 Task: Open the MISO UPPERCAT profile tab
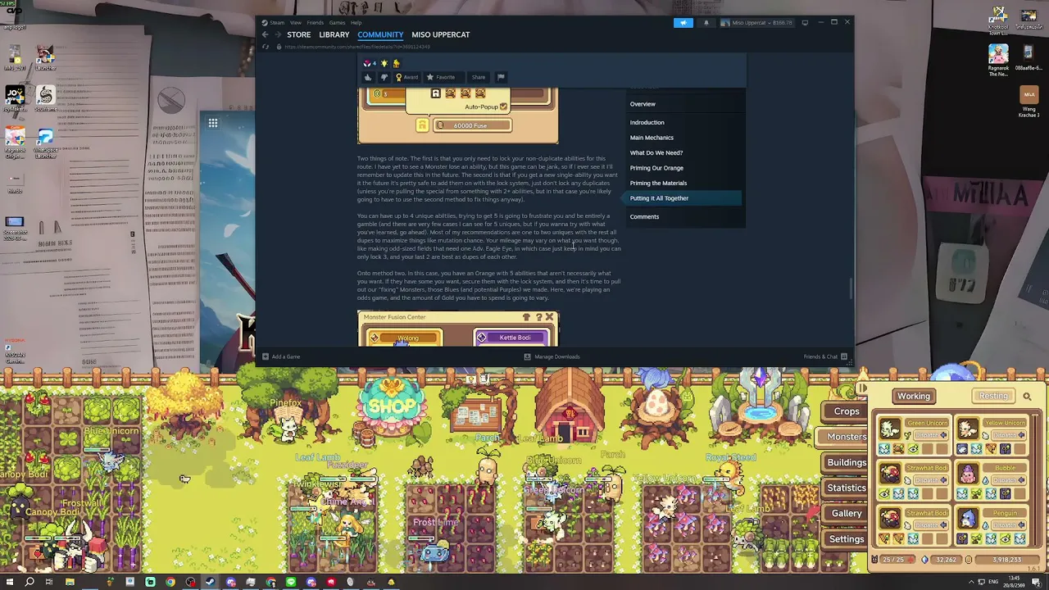440,34
